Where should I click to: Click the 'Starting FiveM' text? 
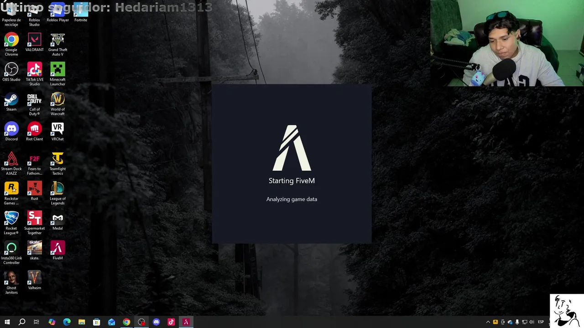point(292,181)
